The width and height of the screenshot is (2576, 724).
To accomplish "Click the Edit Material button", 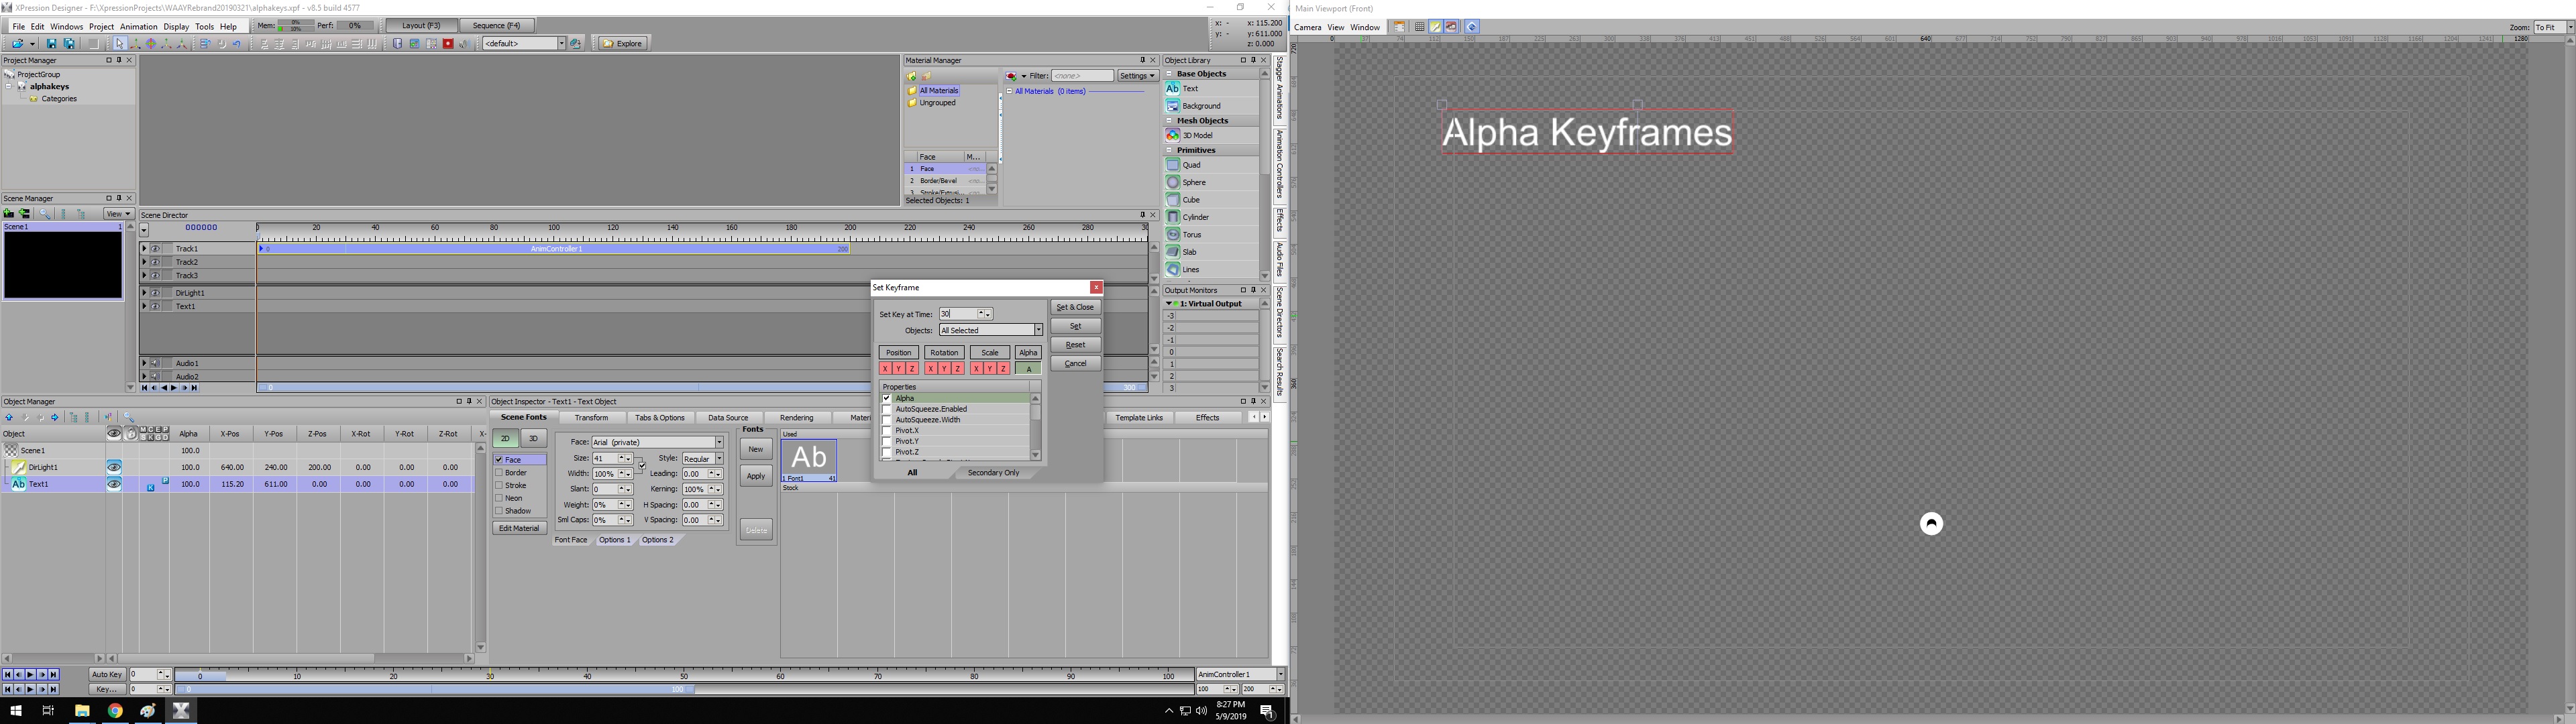I will (x=519, y=528).
